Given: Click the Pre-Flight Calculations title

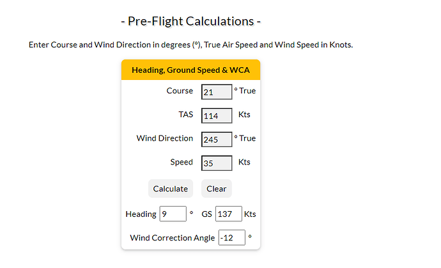Looking at the screenshot, I should tap(190, 21).
